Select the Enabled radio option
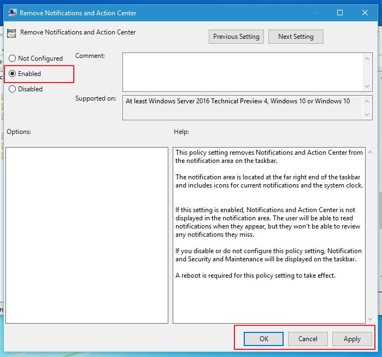382x357 pixels. 25,74
